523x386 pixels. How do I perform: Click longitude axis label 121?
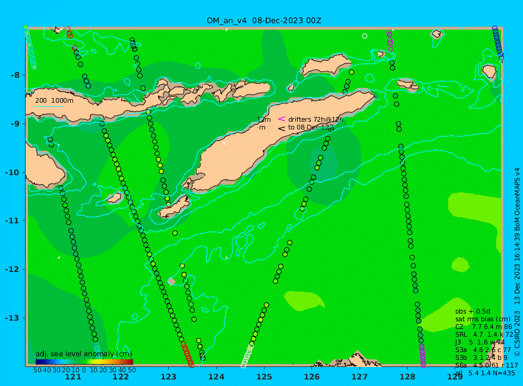pyautogui.click(x=73, y=377)
